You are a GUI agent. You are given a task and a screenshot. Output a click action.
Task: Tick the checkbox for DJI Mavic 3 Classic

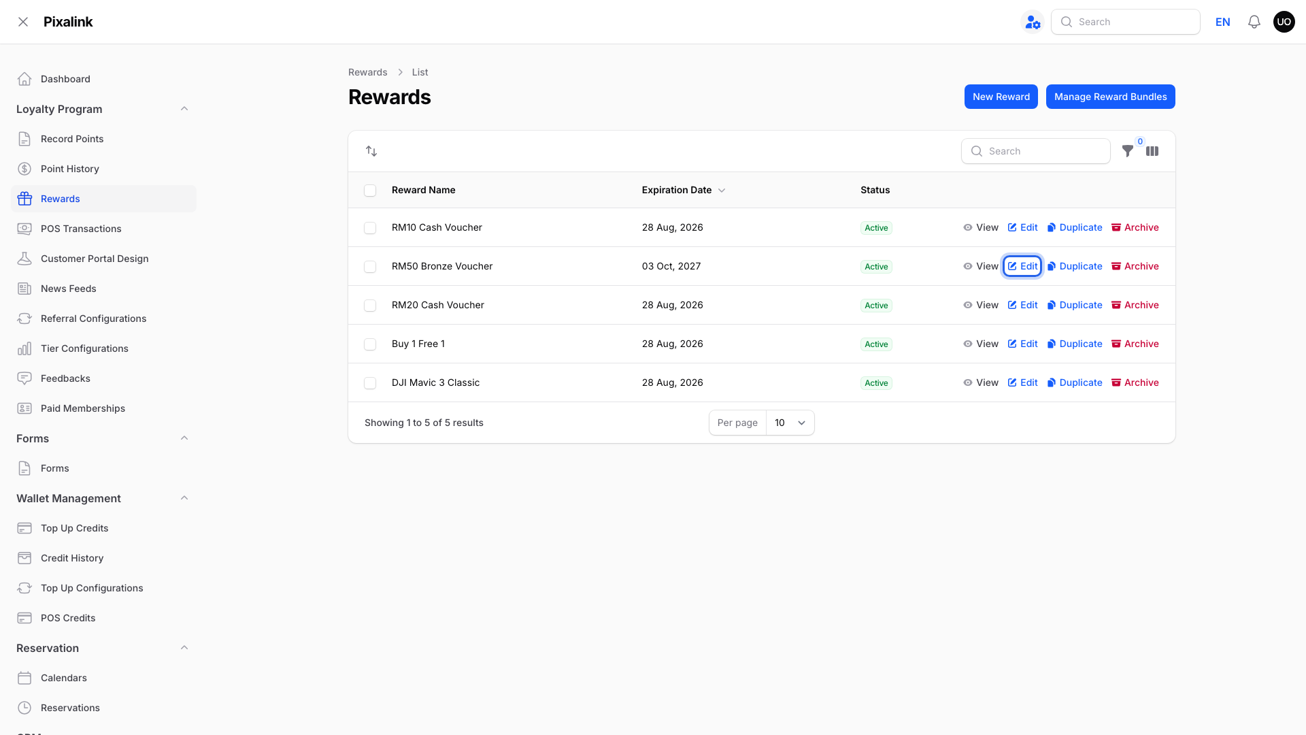370,383
